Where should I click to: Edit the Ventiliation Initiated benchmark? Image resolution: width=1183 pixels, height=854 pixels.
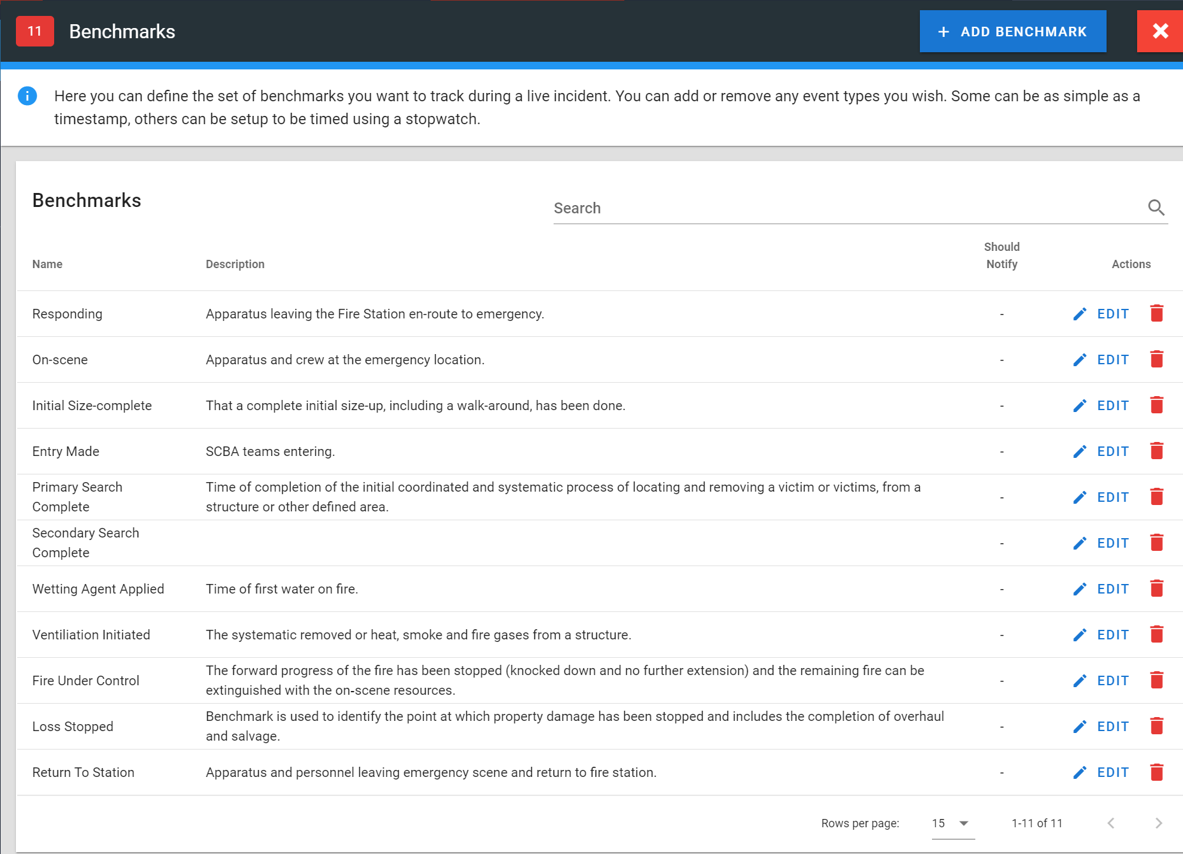pyautogui.click(x=1101, y=635)
